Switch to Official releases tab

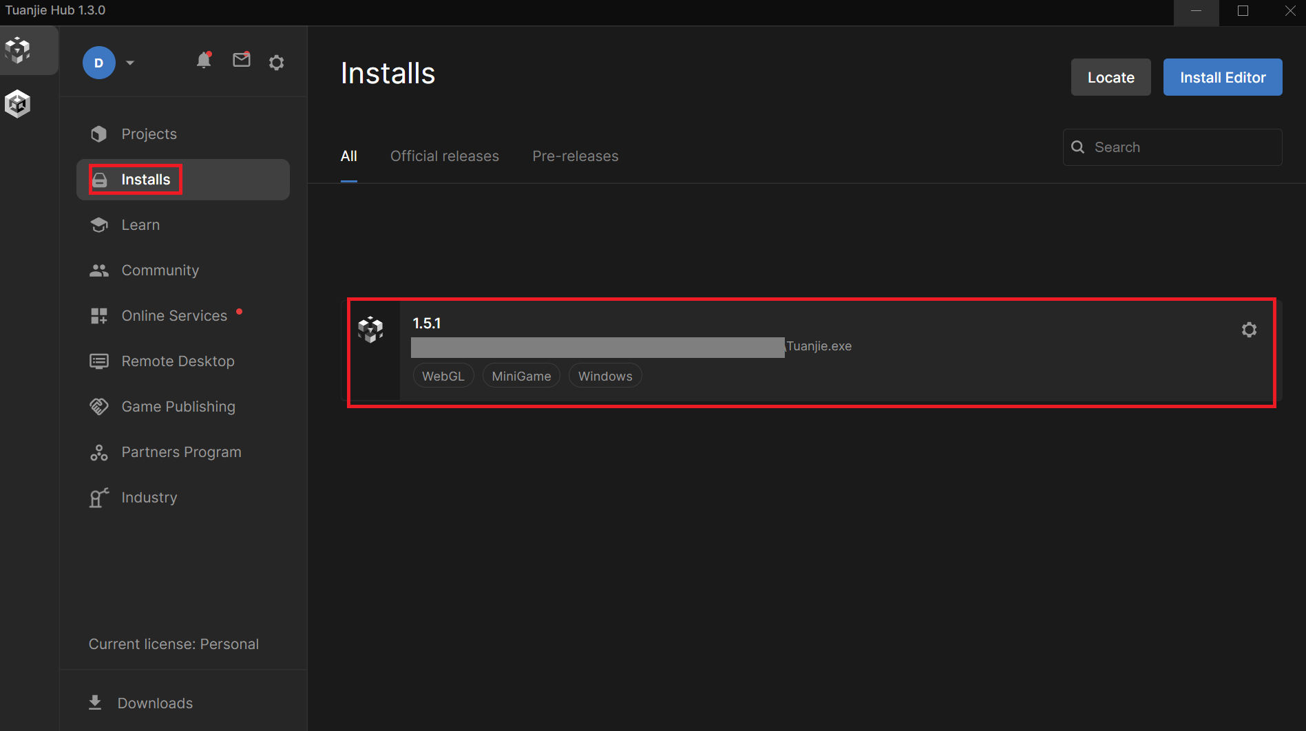tap(445, 156)
